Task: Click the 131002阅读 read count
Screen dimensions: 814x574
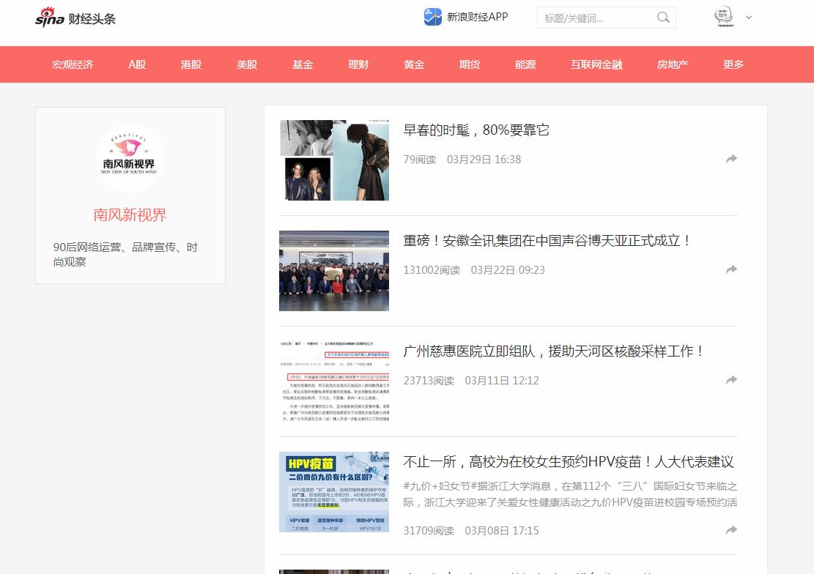Action: [432, 270]
